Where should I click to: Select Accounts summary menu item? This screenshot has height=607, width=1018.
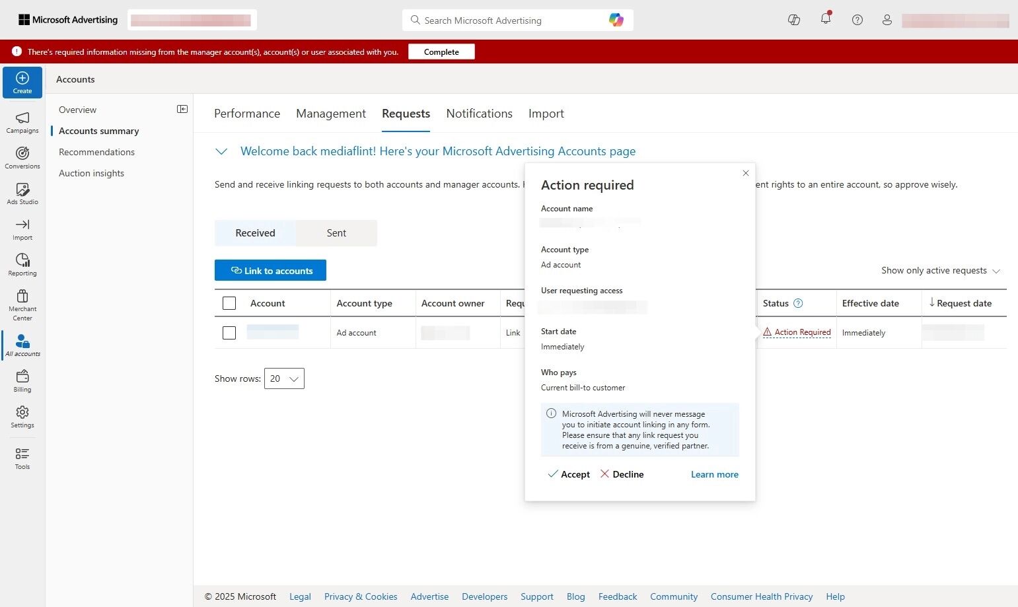[98, 131]
